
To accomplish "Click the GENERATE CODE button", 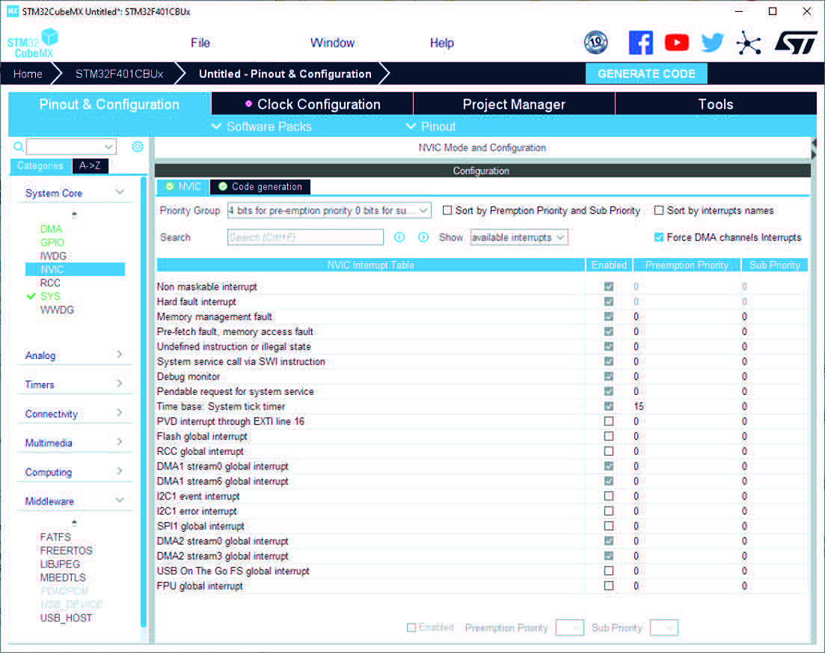I will (x=646, y=73).
